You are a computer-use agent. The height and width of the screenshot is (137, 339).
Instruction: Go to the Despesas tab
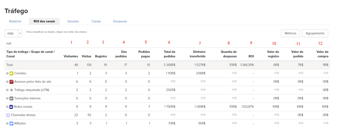[120, 21]
